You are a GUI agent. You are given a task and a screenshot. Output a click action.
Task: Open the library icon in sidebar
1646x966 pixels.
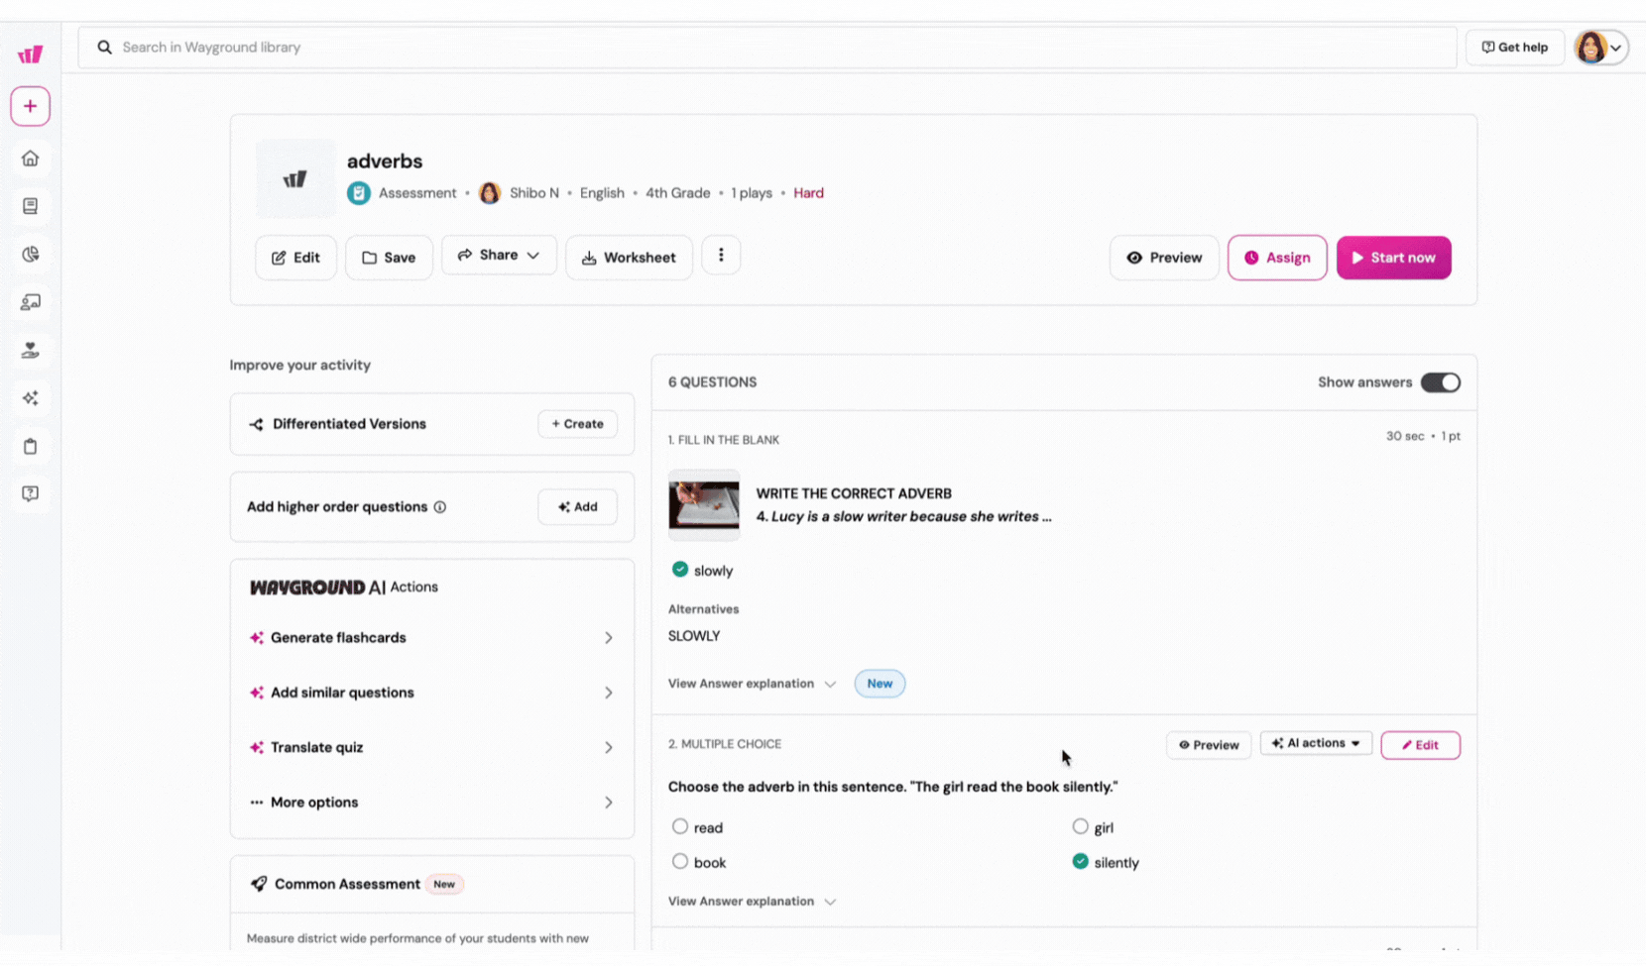30,206
